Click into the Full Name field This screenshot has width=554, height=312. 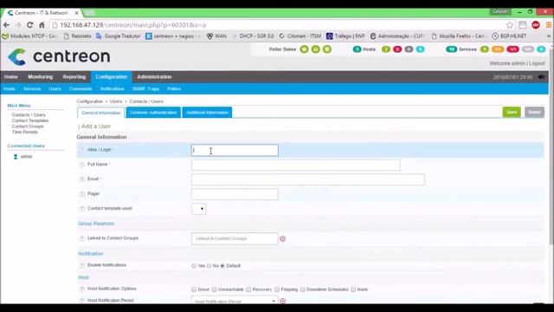pyautogui.click(x=296, y=165)
